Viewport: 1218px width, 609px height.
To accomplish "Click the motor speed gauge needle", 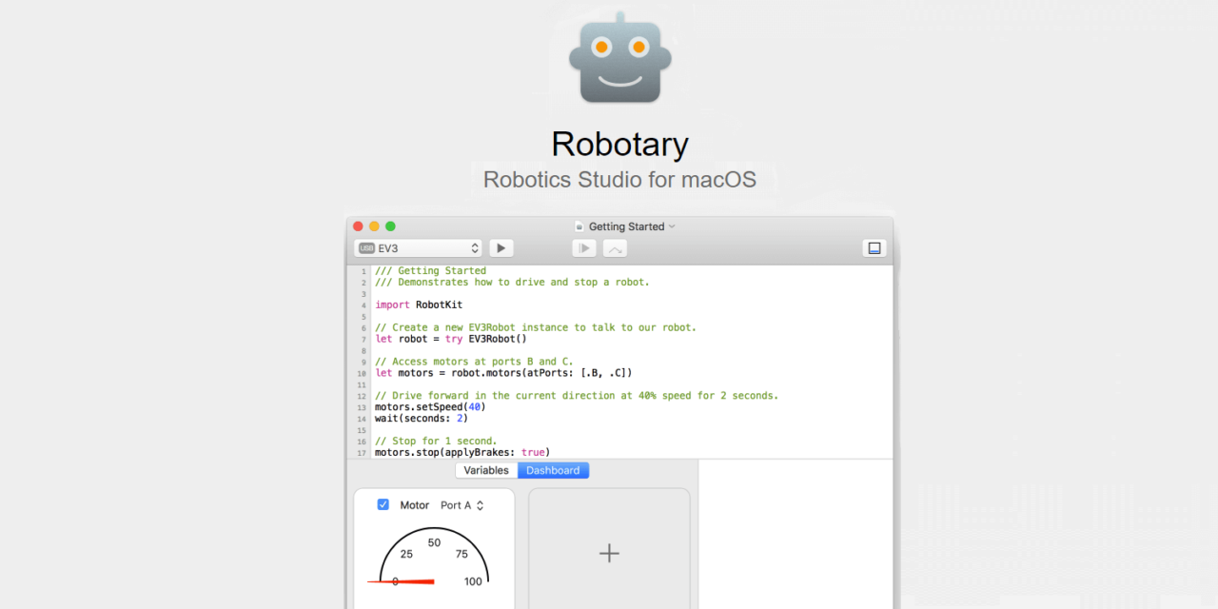I will (402, 581).
